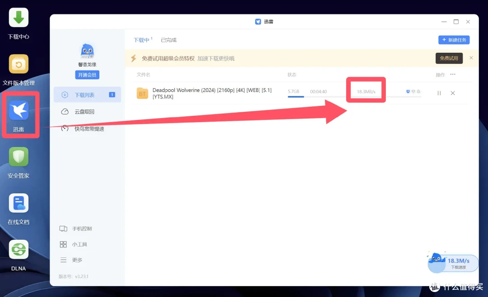Select 下载列表 in the sidebar
This screenshot has height=297, width=488.
click(87, 95)
